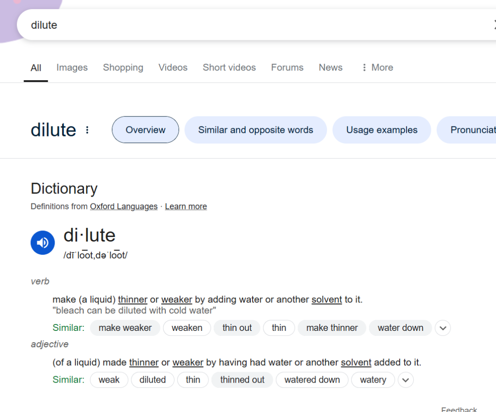Viewport: 496px width, 412px height.
Task: Click the thinner link in adjective definition
Action: (144, 363)
